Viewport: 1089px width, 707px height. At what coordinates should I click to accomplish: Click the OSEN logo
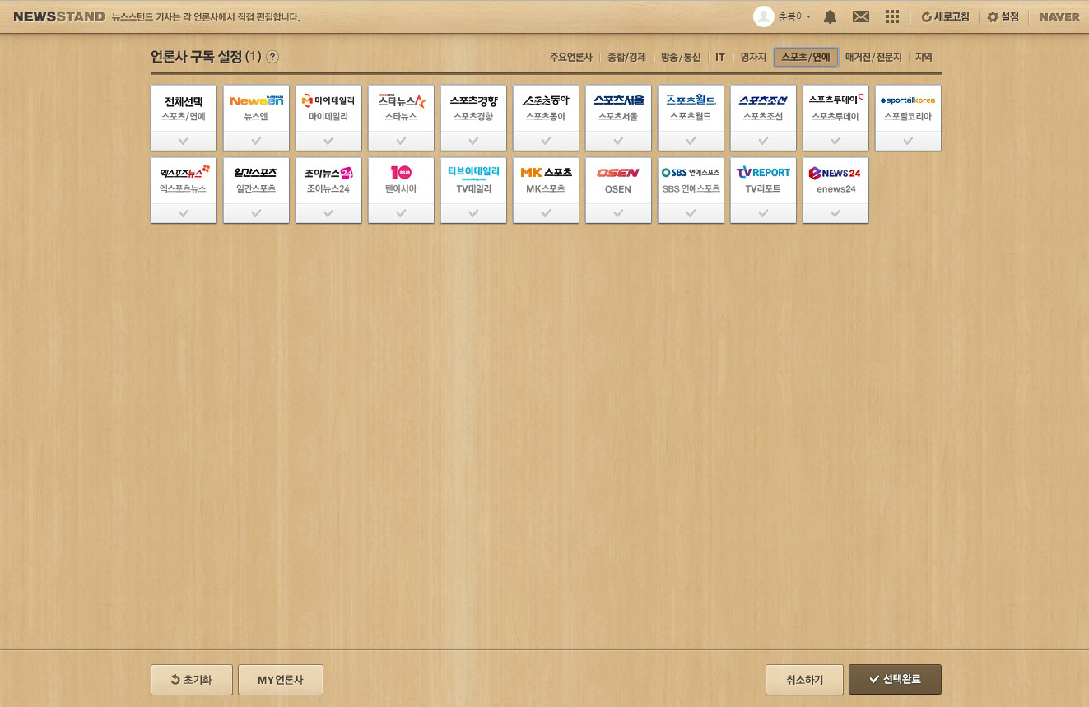pyautogui.click(x=618, y=173)
